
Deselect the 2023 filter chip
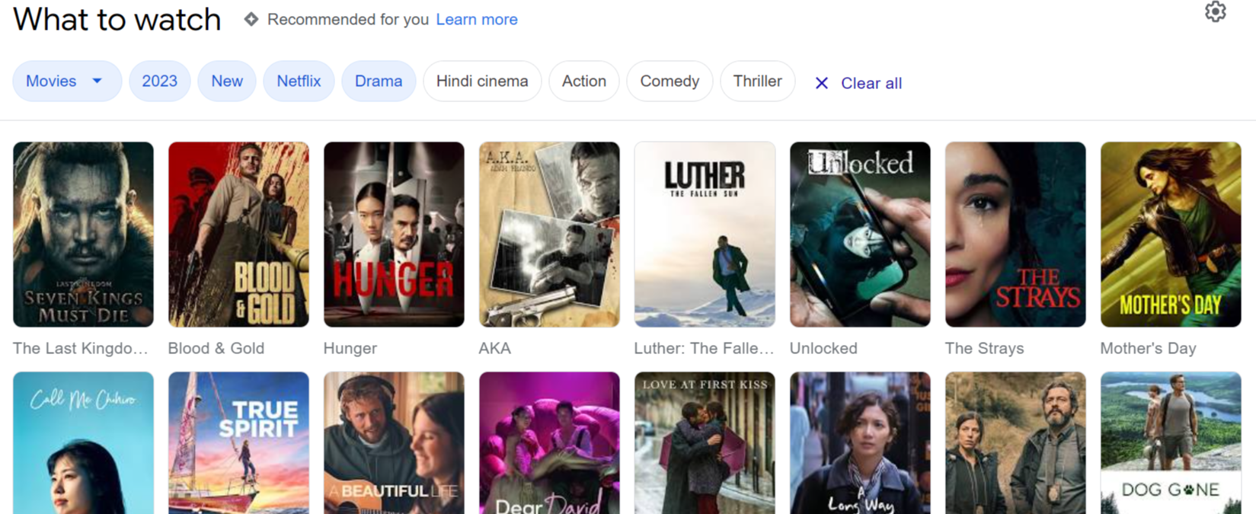[159, 81]
